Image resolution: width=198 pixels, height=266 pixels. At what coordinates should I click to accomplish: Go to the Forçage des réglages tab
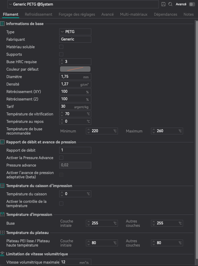pyautogui.click(x=77, y=14)
